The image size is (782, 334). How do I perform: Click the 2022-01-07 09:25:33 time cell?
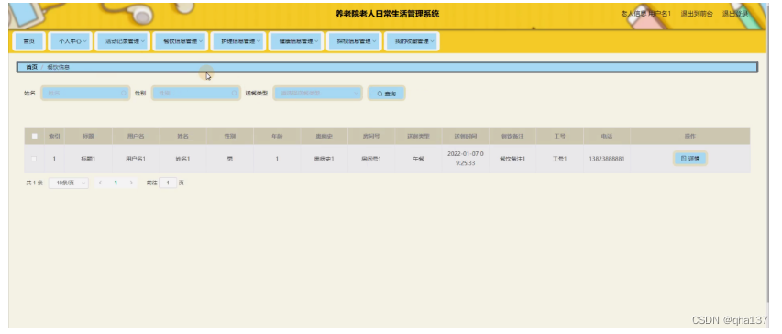466,158
